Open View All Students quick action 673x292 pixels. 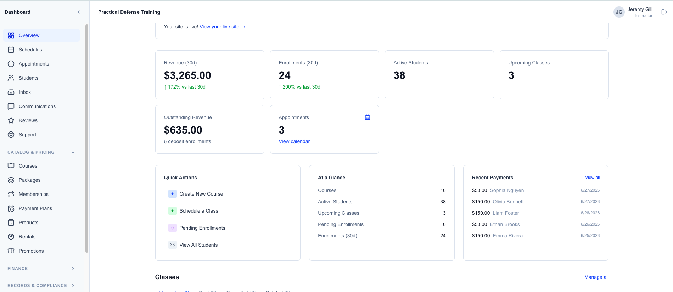(x=228, y=245)
